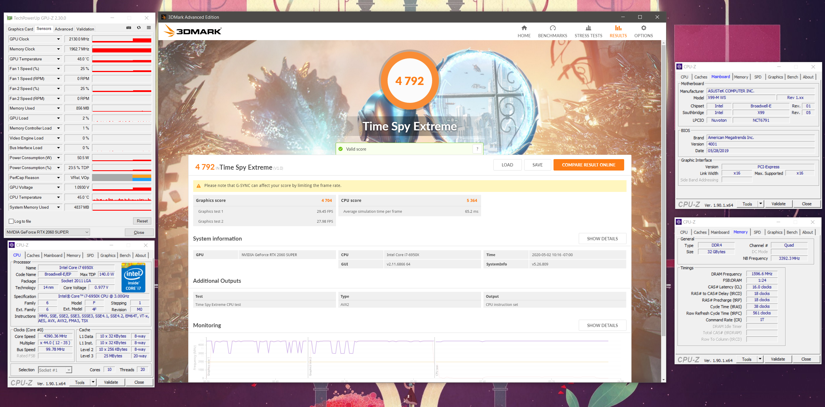The image size is (825, 407).
Task: Open the GPU Clock sensor dropdown
Action: point(58,39)
